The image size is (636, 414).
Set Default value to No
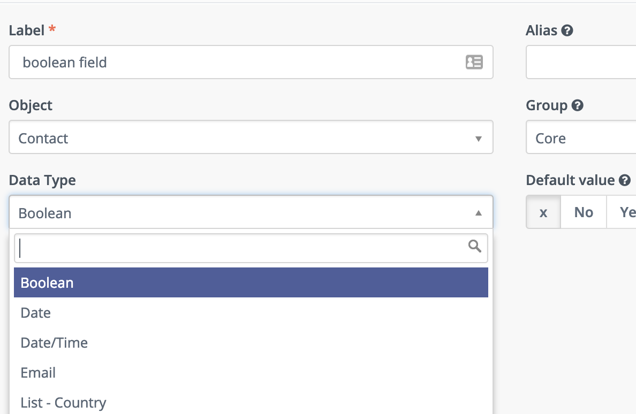(x=584, y=212)
